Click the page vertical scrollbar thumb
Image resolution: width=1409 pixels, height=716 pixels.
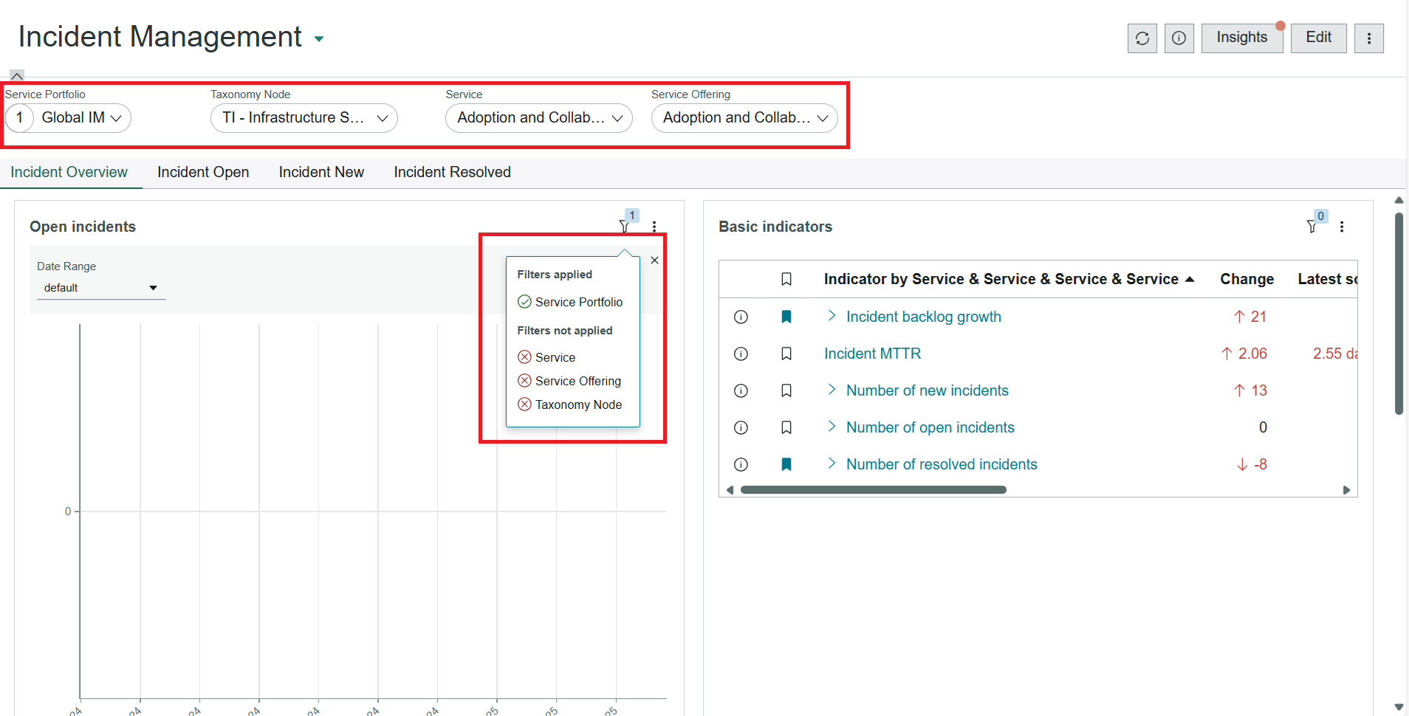click(1399, 314)
